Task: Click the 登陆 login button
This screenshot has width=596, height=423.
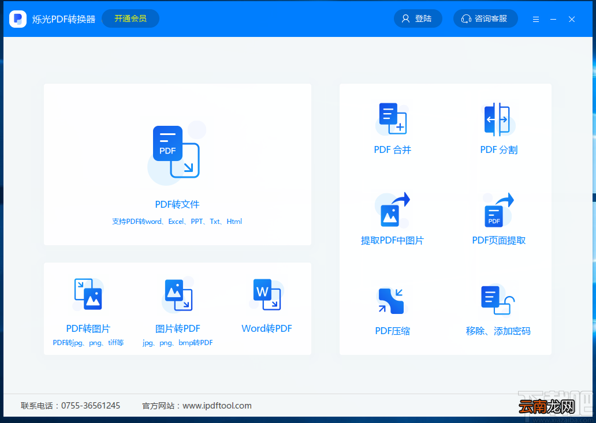Action: (x=418, y=18)
